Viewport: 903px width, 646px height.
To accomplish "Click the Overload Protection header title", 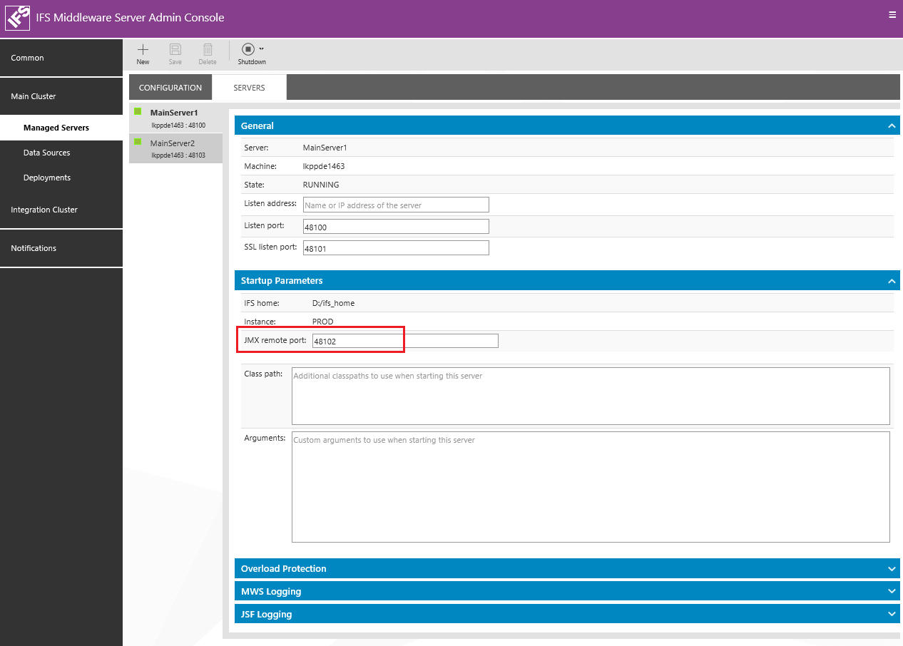I will (x=284, y=568).
